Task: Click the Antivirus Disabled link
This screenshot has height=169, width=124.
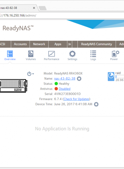Action: point(65,89)
